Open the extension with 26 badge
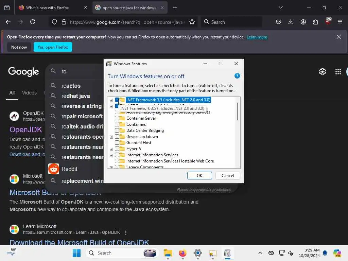 pos(328,21)
